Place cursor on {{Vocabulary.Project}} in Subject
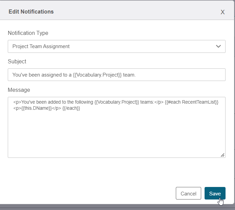Viewport: 235px width, 210px height. pos(97,75)
